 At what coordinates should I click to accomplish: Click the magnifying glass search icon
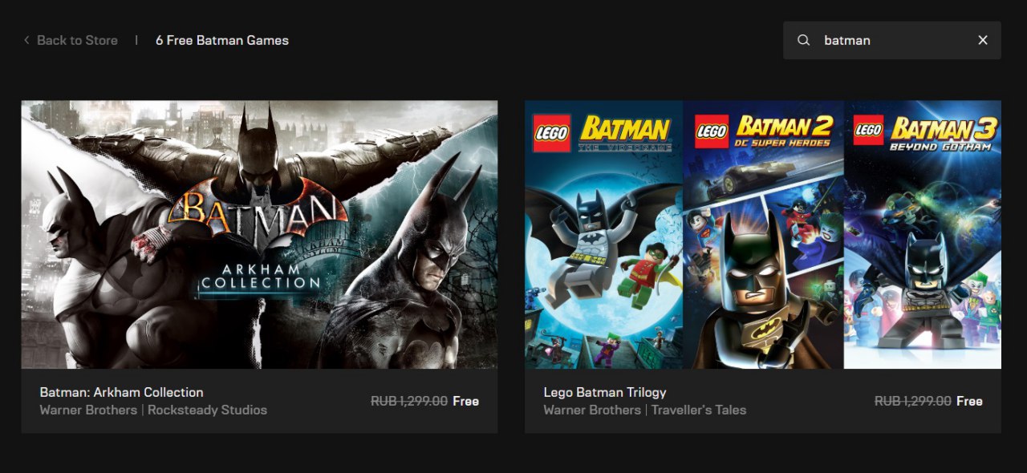point(803,40)
